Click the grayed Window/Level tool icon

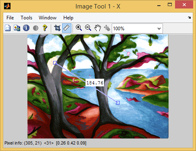pyautogui.click(x=107, y=28)
